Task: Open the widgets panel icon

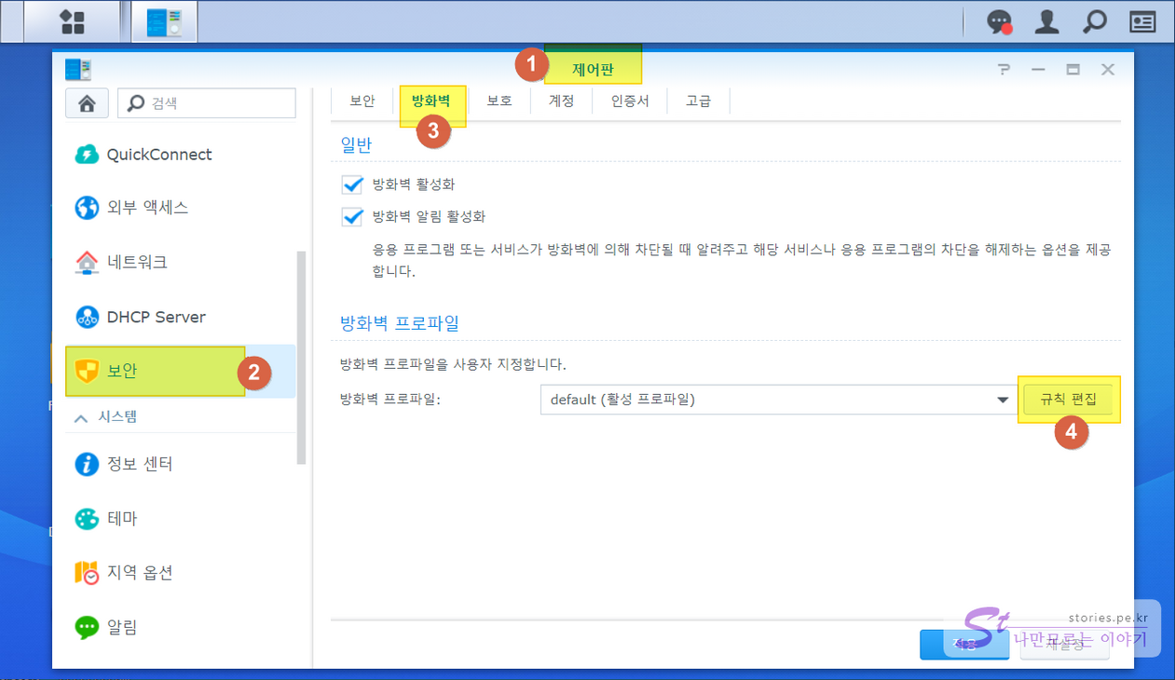Action: (1142, 21)
